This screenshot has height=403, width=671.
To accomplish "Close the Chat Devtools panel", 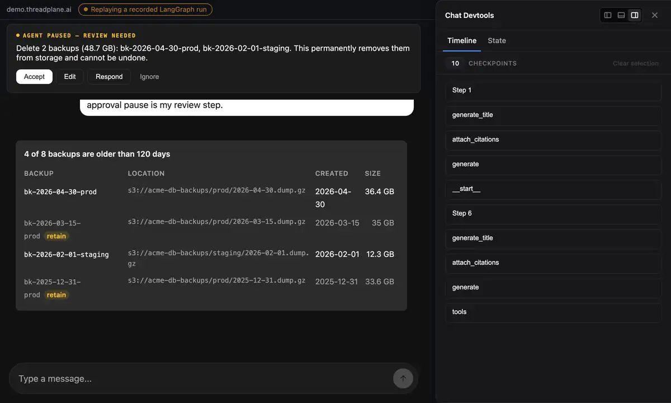I will point(655,15).
